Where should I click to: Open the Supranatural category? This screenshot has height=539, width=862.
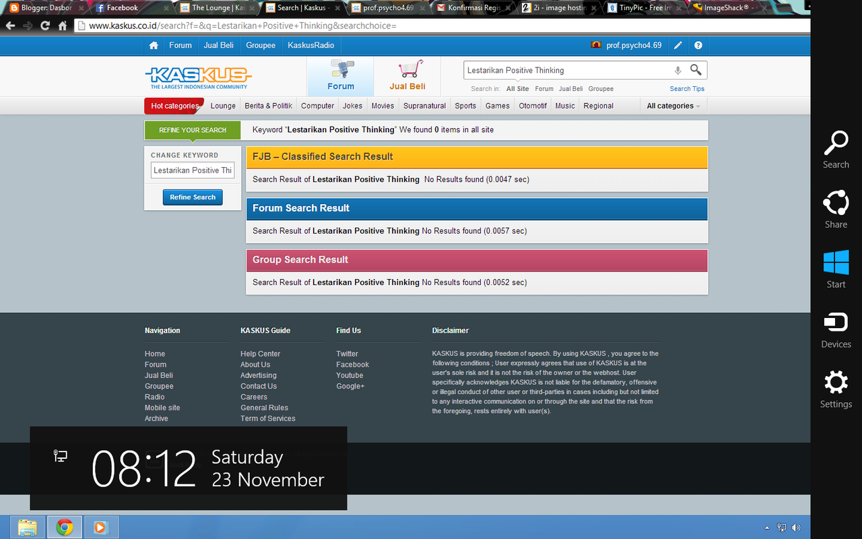(424, 106)
